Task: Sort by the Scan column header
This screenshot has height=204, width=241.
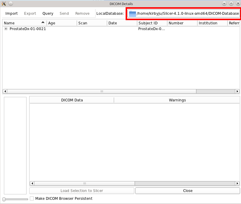Action: [x=92, y=23]
